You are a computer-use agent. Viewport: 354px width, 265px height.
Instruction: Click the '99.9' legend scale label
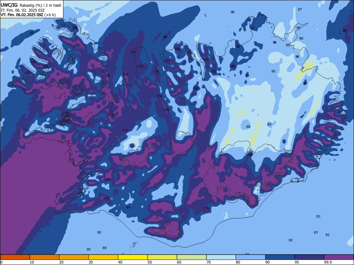pos(327,262)
